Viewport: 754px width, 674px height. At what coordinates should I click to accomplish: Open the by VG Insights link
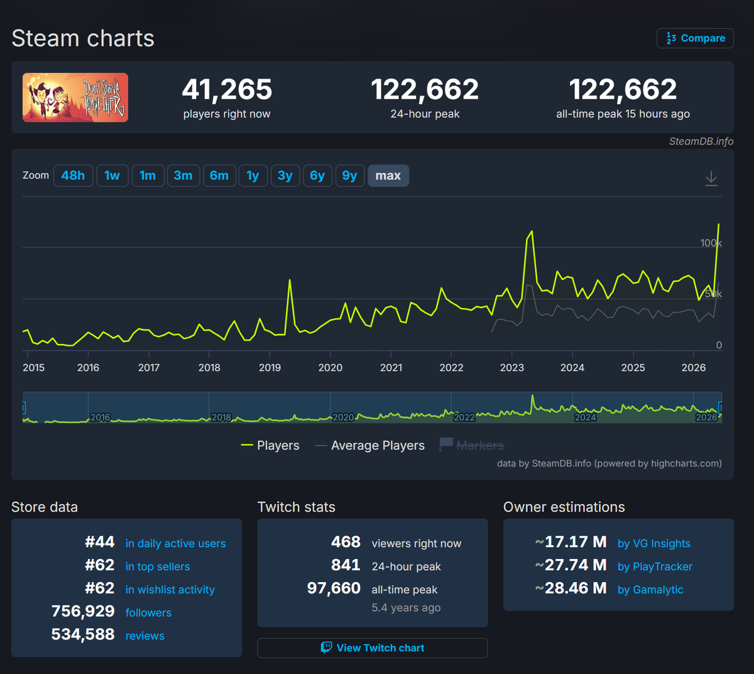pyautogui.click(x=654, y=543)
